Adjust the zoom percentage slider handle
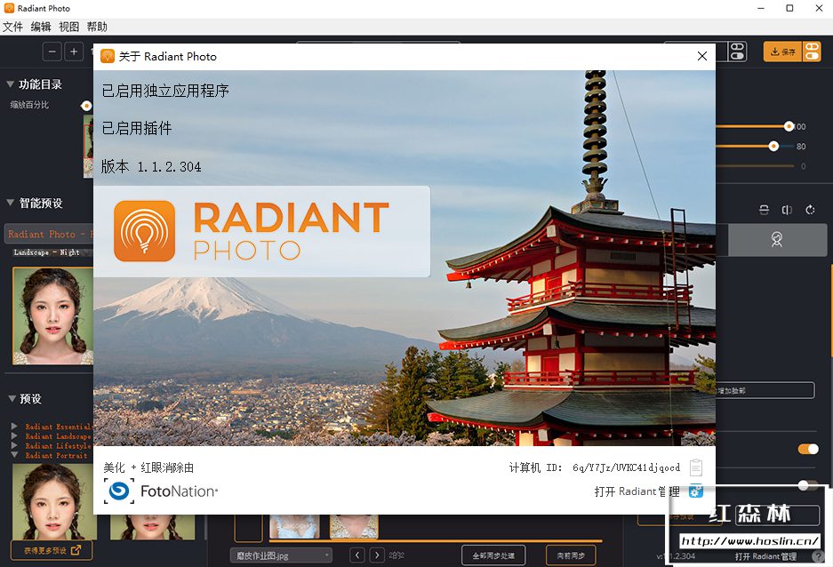 coord(86,106)
